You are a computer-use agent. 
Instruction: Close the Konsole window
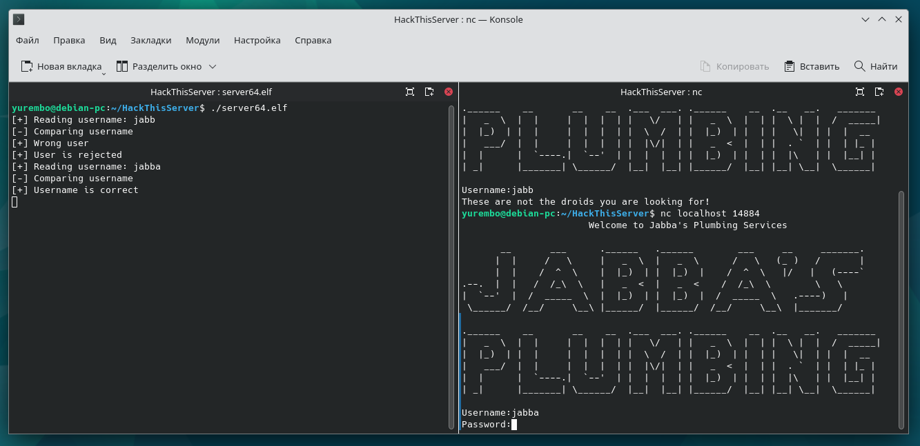(x=899, y=19)
